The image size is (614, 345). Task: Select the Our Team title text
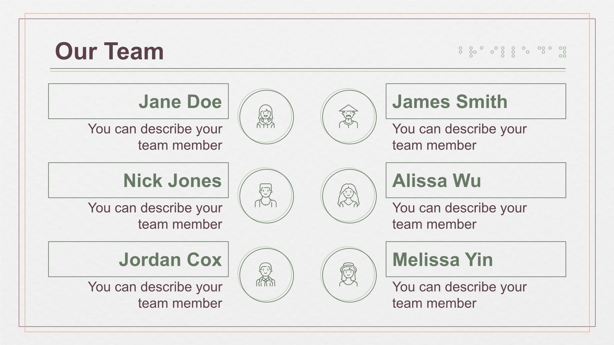(x=109, y=51)
